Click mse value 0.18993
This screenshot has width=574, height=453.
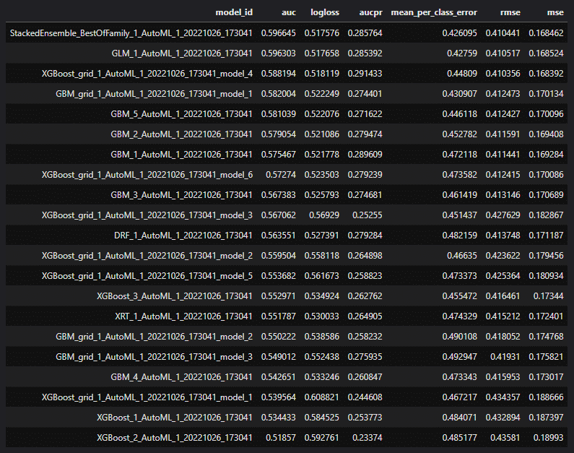pyautogui.click(x=549, y=438)
